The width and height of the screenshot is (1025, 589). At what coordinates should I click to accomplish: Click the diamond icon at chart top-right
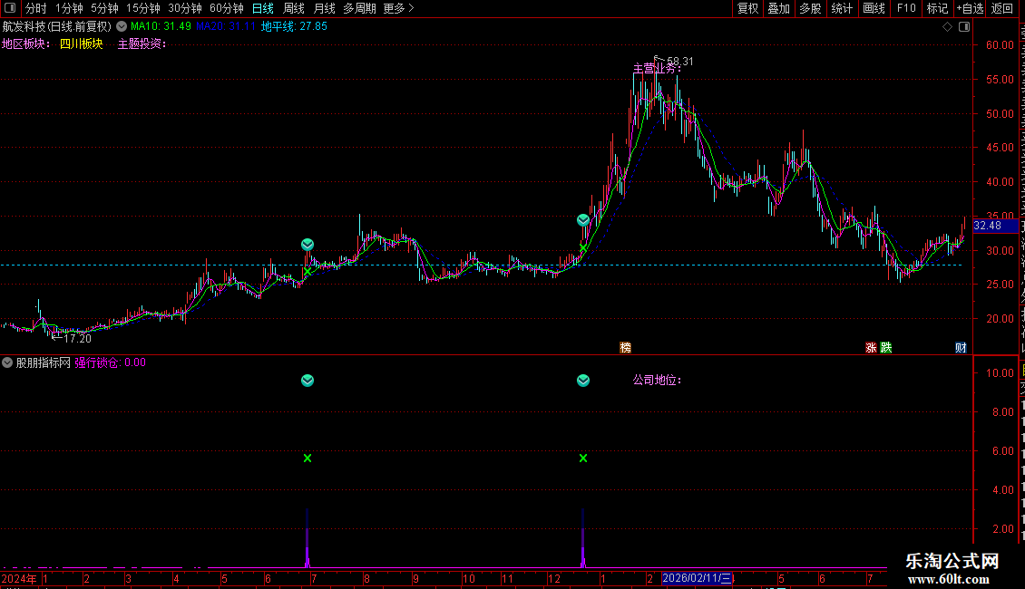coord(947,27)
